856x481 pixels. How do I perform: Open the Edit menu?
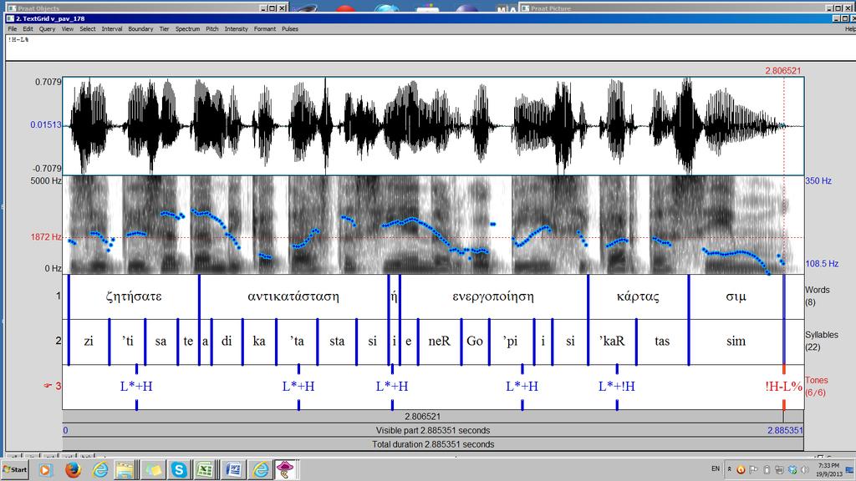click(28, 29)
